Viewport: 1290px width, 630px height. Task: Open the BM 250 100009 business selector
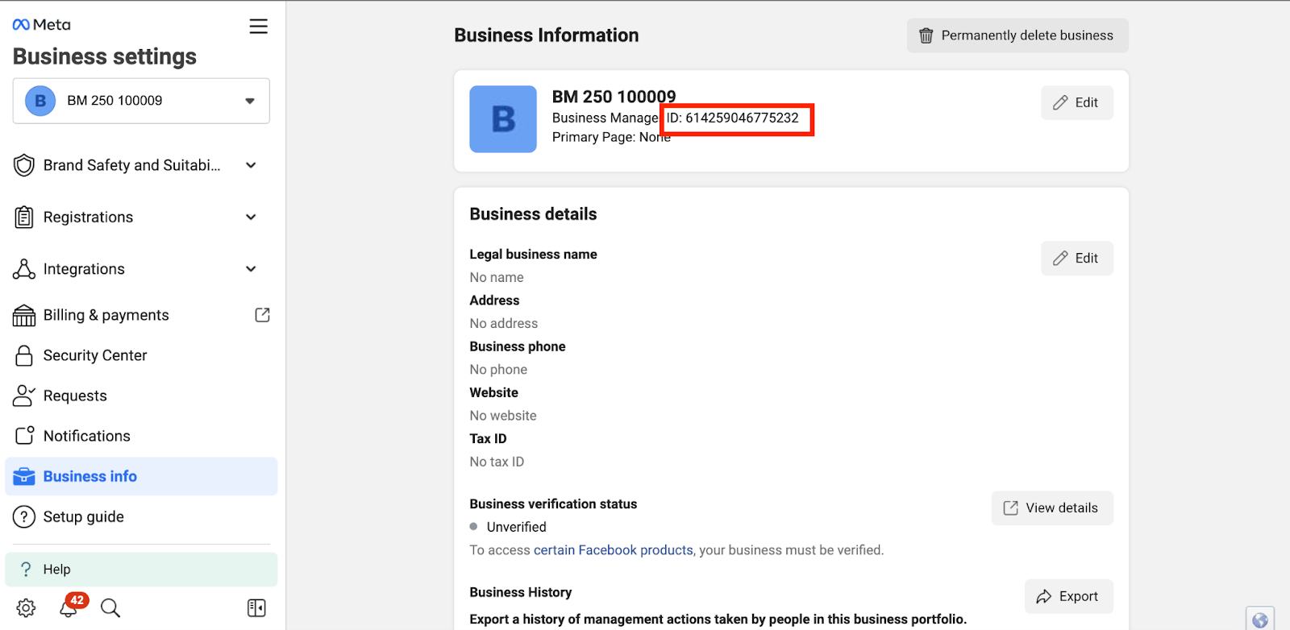point(141,101)
